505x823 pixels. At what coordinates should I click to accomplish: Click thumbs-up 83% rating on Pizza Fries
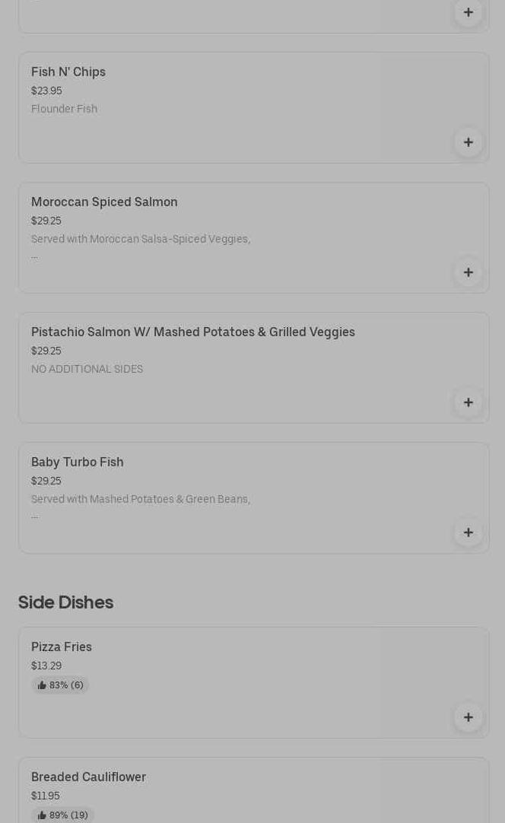60,685
